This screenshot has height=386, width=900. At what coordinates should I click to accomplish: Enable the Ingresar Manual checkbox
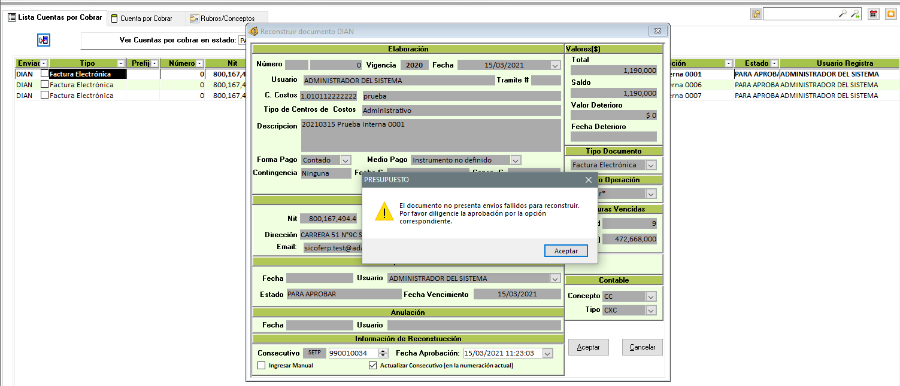click(x=261, y=366)
